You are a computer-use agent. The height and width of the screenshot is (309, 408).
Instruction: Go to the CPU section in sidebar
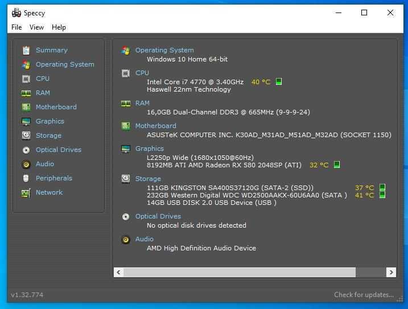pyautogui.click(x=43, y=79)
